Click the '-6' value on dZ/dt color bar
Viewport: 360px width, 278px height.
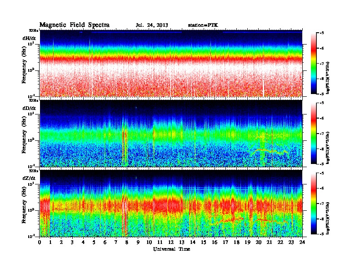(x=322, y=189)
